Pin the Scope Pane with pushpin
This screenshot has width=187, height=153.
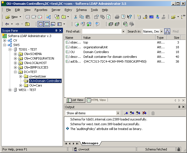point(56,30)
